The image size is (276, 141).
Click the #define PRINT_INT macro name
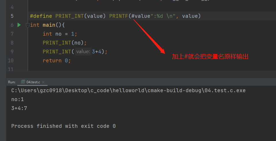pos(69,16)
